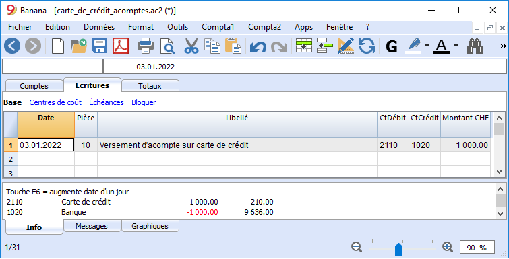Click the binoculars Find icon

coord(475,46)
